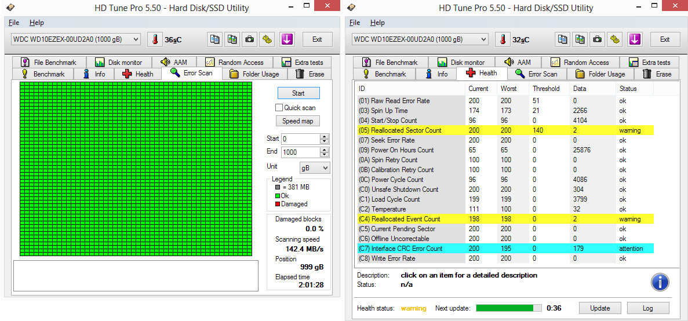Copy screenshot to clipboard icon, Error Scan window

pyautogui.click(x=232, y=39)
